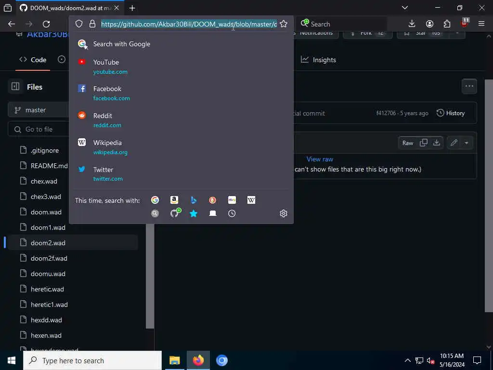Choose Twitter suggestion from dropdown
Screen dimensions: 493x370
coord(181,174)
